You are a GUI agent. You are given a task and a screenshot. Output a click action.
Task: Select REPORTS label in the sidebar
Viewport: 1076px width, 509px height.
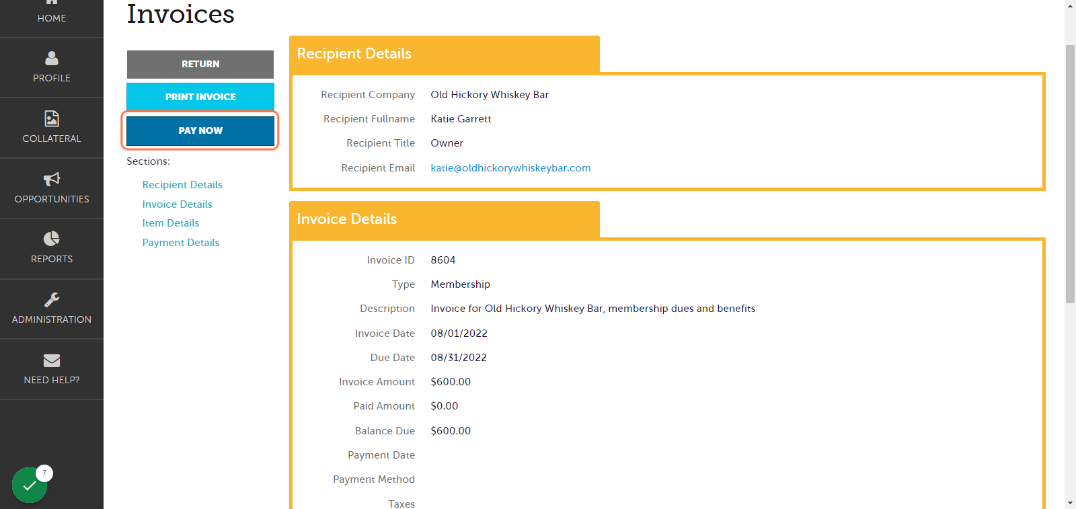point(52,259)
